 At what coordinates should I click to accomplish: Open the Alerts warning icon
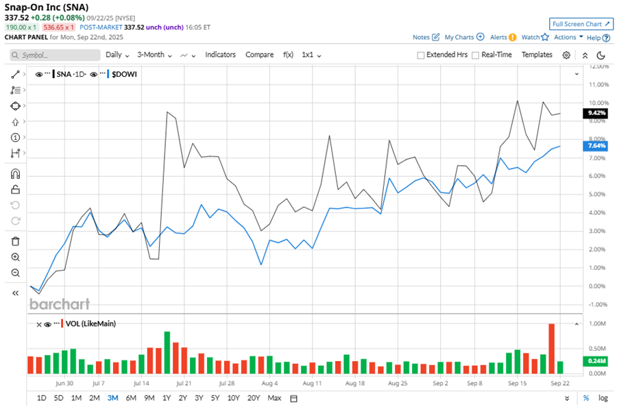tap(513, 37)
